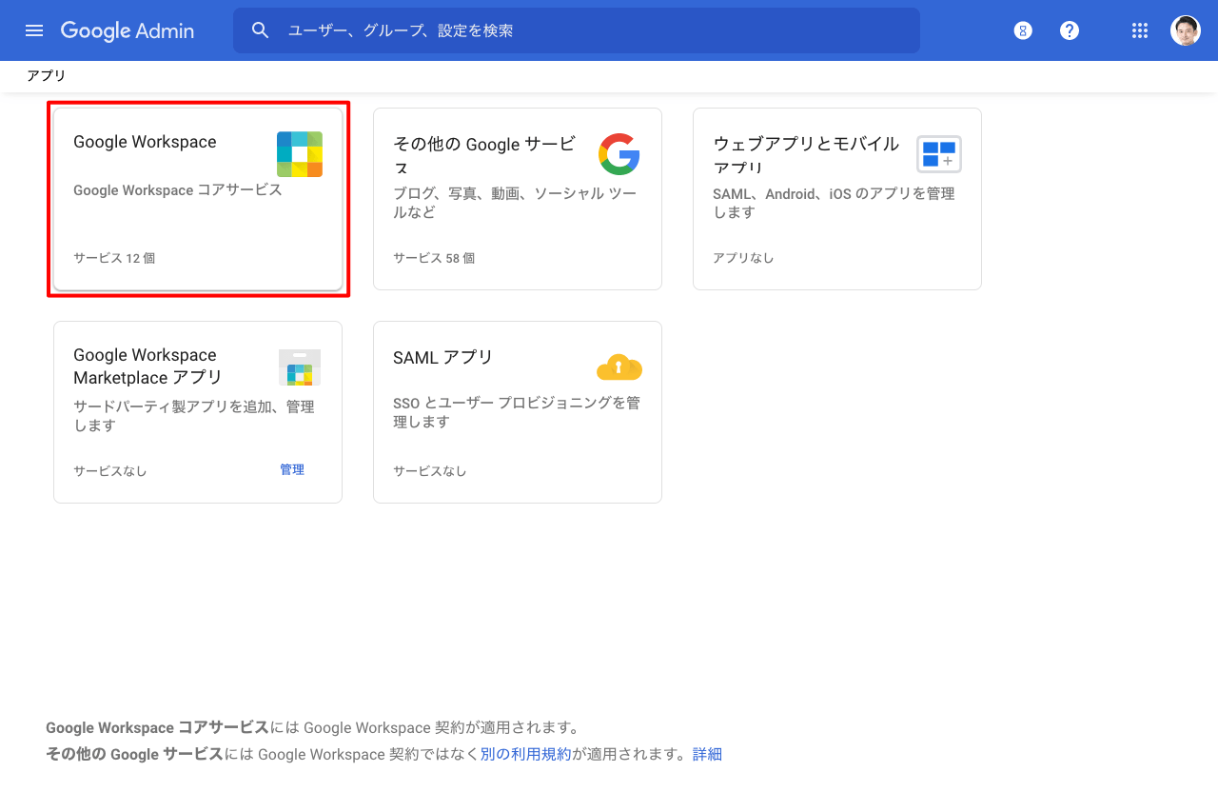Click 'アプリなし' text

point(743,258)
